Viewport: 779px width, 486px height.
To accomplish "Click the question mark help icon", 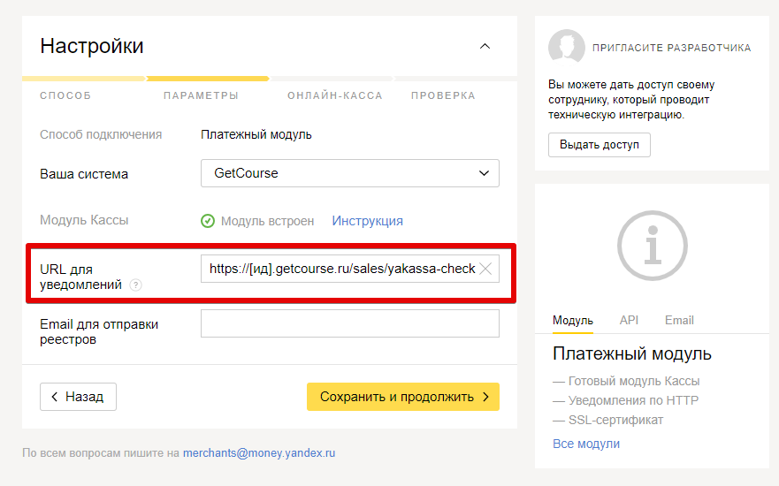I will pyautogui.click(x=135, y=285).
